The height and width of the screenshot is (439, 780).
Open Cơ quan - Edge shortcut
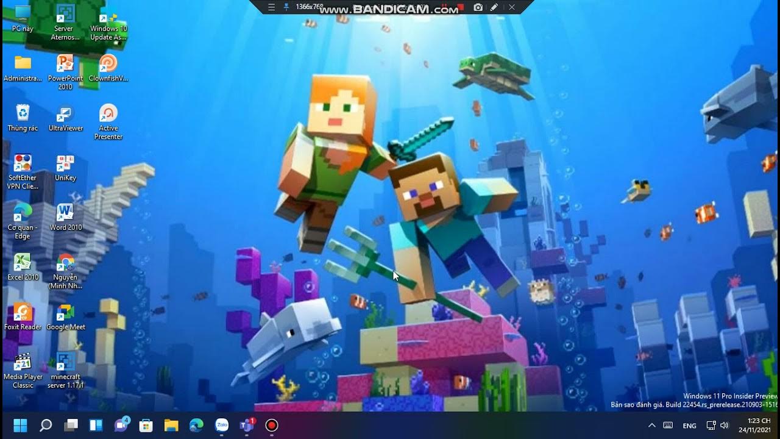click(23, 221)
